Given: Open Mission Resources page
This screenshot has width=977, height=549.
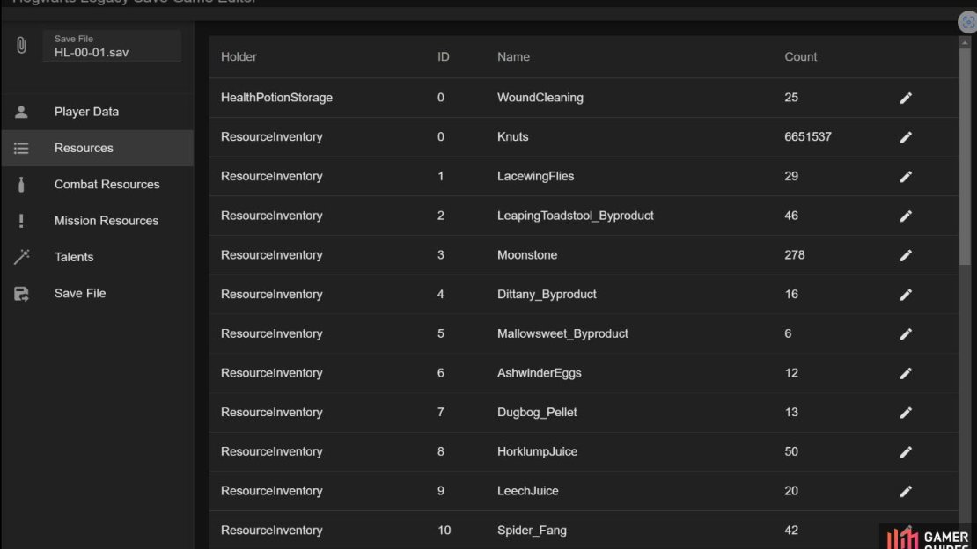Looking at the screenshot, I should point(97,221).
